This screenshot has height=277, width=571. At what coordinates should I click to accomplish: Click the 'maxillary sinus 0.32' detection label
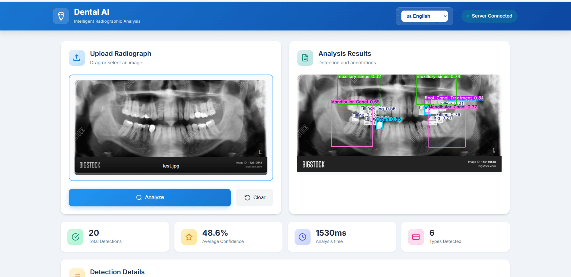[359, 77]
